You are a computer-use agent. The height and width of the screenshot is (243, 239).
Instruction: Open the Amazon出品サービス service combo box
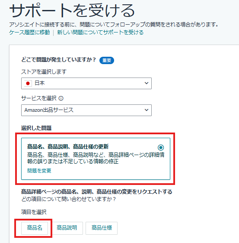86,110
